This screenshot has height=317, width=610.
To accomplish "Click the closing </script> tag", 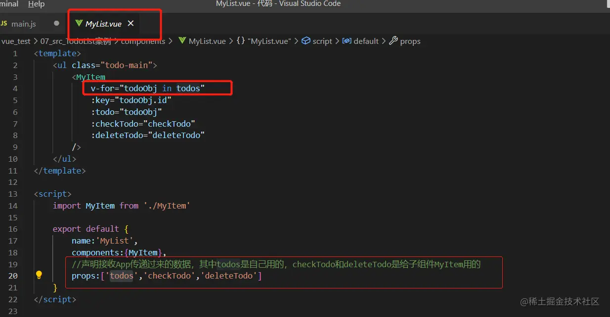I will [55, 299].
